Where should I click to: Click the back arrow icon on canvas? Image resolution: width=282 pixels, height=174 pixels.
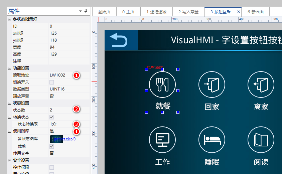point(119,40)
